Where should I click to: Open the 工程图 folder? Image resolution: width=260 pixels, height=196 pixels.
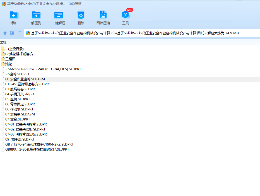[10, 59]
